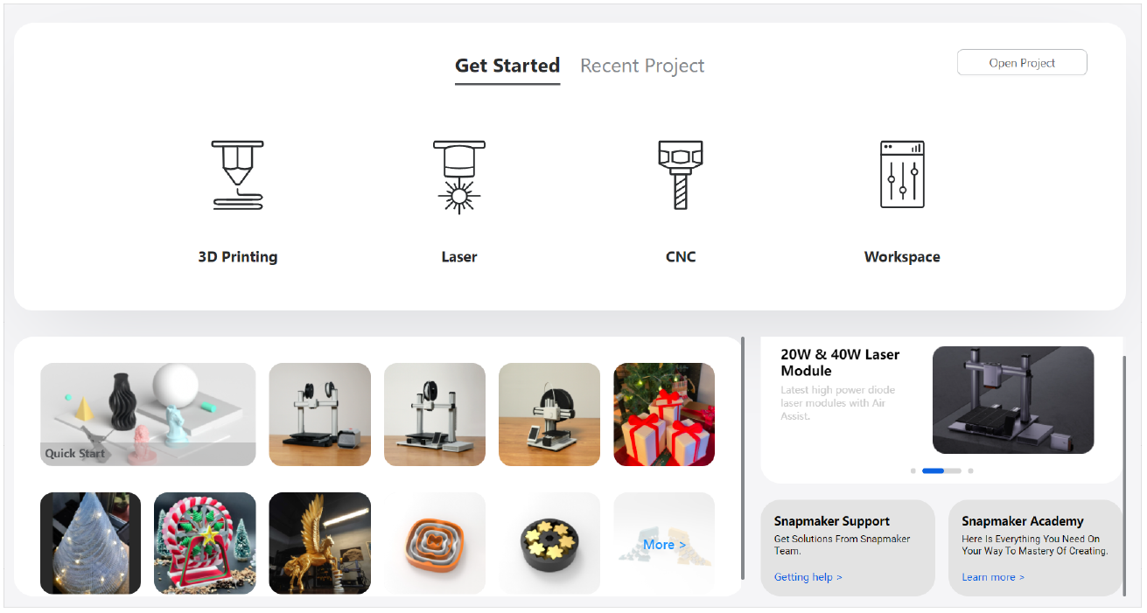The width and height of the screenshot is (1147, 613).
Task: Click the More > link
Action: 664,545
